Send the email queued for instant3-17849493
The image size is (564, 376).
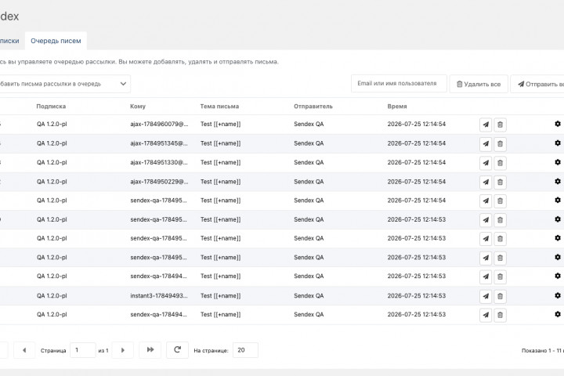[486, 296]
